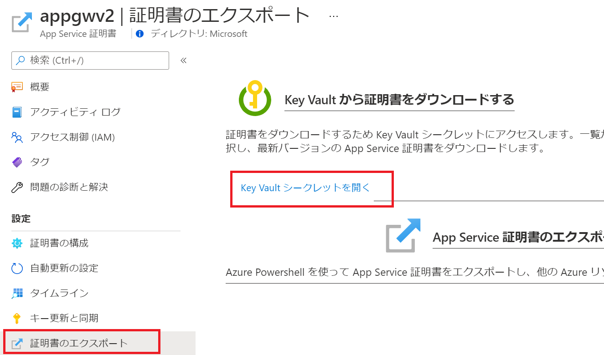Click the directory info icon

tap(140, 34)
